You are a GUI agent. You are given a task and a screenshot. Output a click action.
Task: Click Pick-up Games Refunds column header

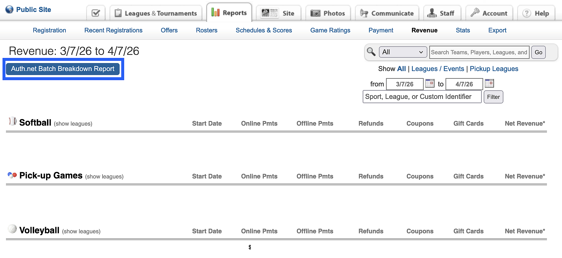coord(371,176)
